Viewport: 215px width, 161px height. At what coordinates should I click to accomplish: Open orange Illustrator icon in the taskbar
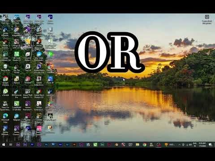[74, 144]
